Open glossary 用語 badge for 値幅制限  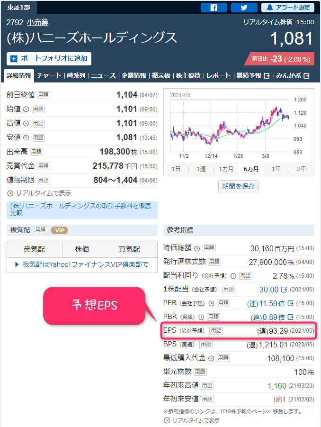pyautogui.click(x=44, y=180)
